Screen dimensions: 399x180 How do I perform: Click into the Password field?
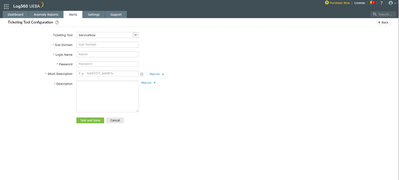tap(107, 64)
